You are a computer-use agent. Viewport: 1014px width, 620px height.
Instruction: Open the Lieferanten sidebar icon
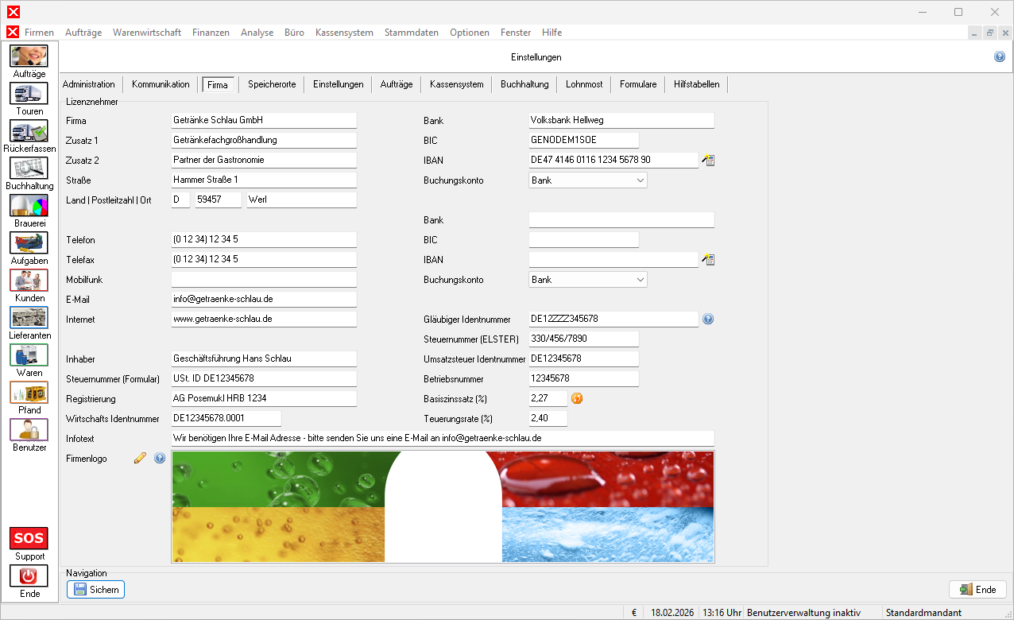click(29, 318)
